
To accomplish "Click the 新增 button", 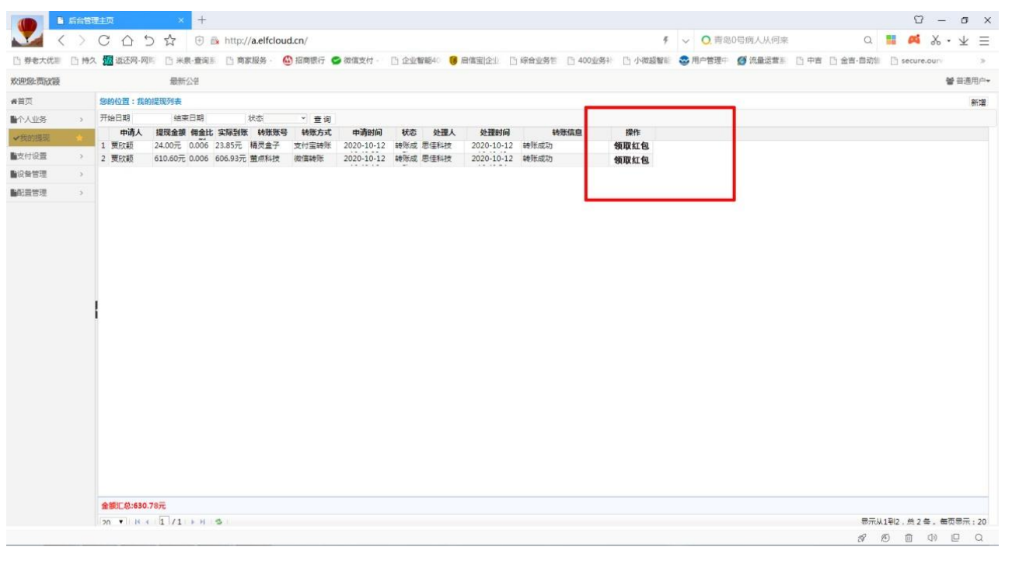I will [x=977, y=103].
